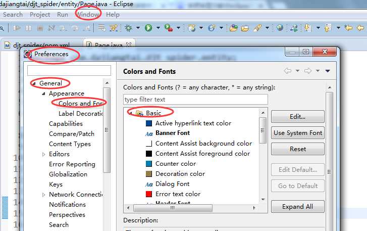This screenshot has height=231, width=367.
Task: Select Counter color item
Action: pos(176,164)
